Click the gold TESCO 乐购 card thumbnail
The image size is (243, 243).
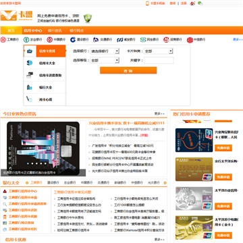194,169
